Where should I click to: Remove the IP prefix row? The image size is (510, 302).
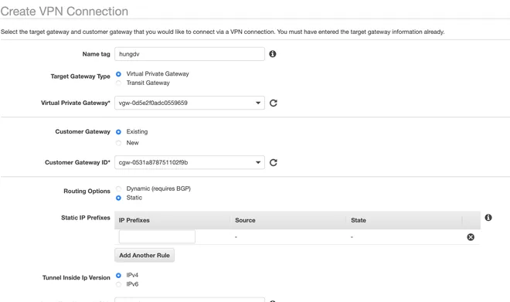471,237
